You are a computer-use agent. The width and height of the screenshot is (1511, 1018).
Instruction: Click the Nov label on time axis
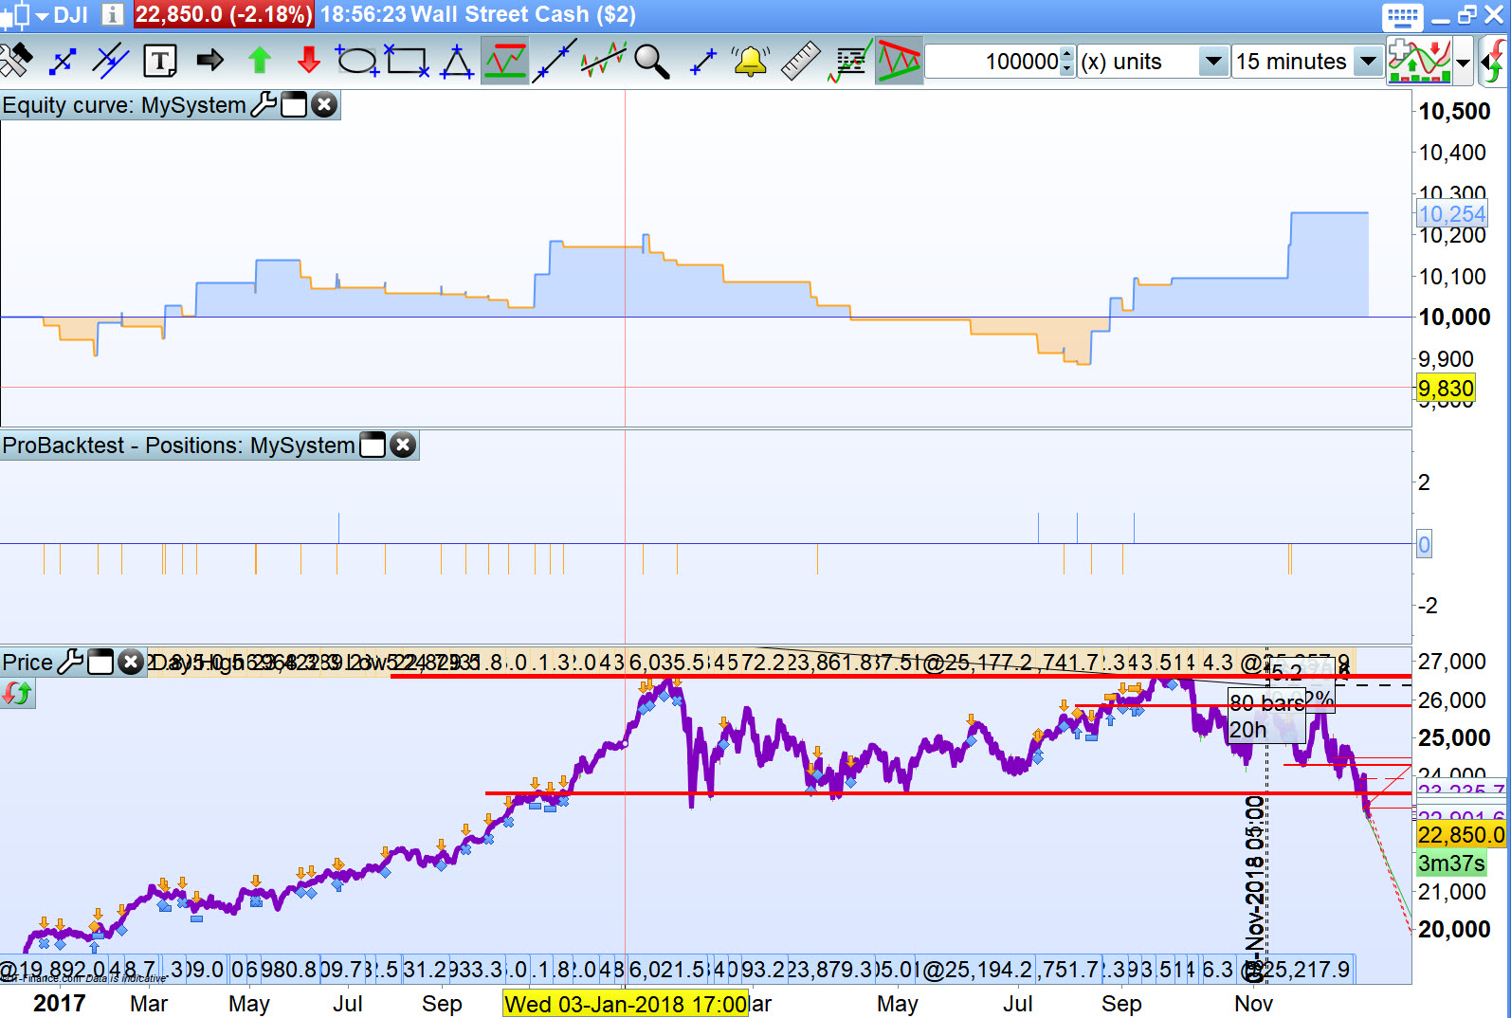[1253, 1003]
